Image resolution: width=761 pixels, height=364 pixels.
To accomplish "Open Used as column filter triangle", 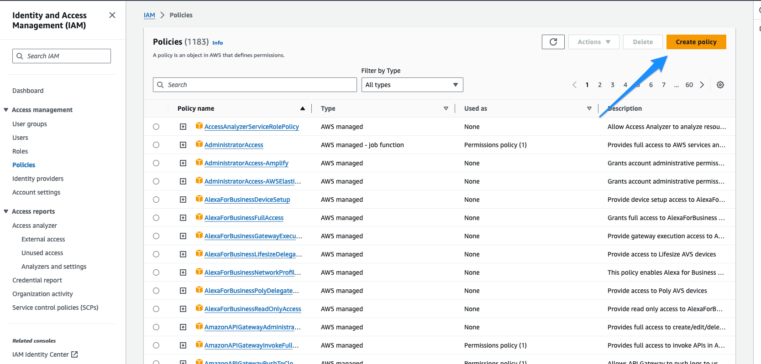I will tap(589, 108).
